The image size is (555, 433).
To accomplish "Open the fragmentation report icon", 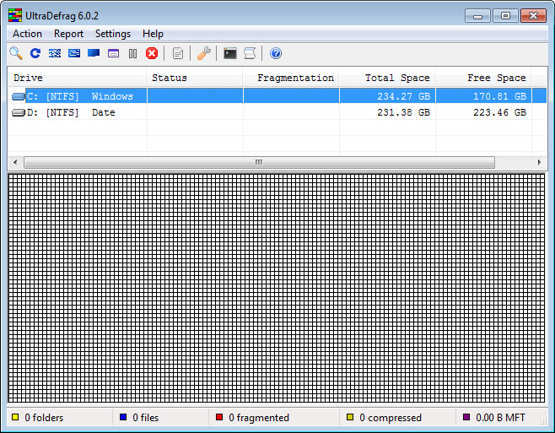I will click(178, 53).
